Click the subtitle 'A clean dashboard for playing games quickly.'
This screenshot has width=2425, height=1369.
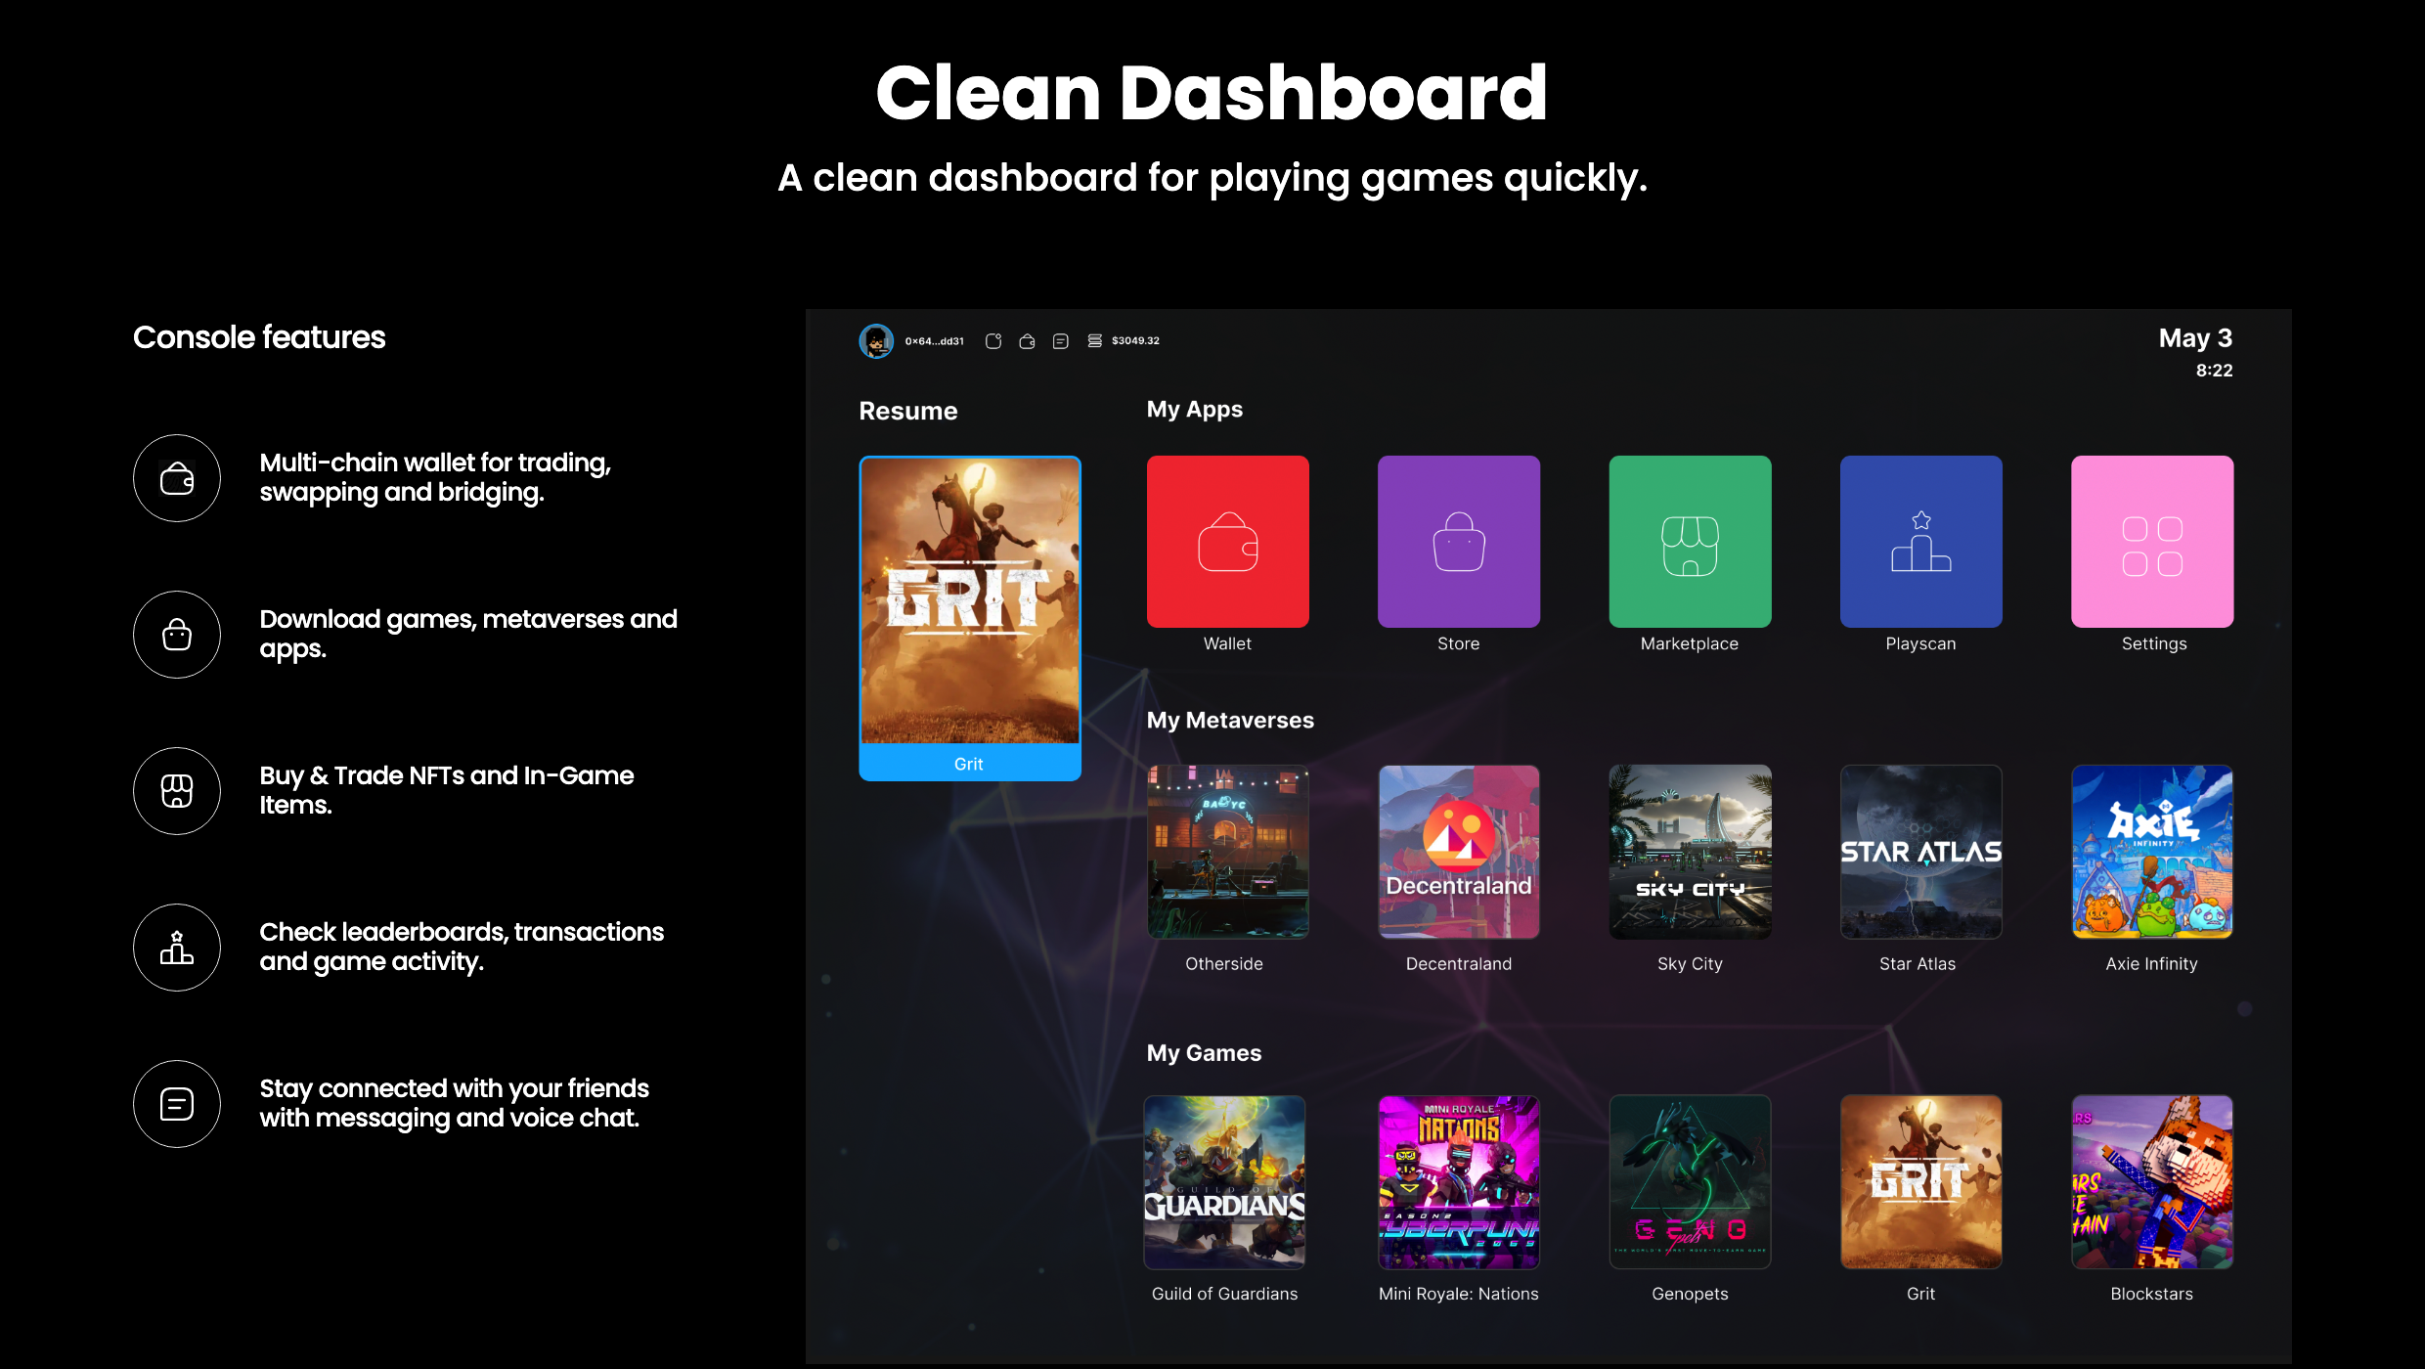point(1212,179)
